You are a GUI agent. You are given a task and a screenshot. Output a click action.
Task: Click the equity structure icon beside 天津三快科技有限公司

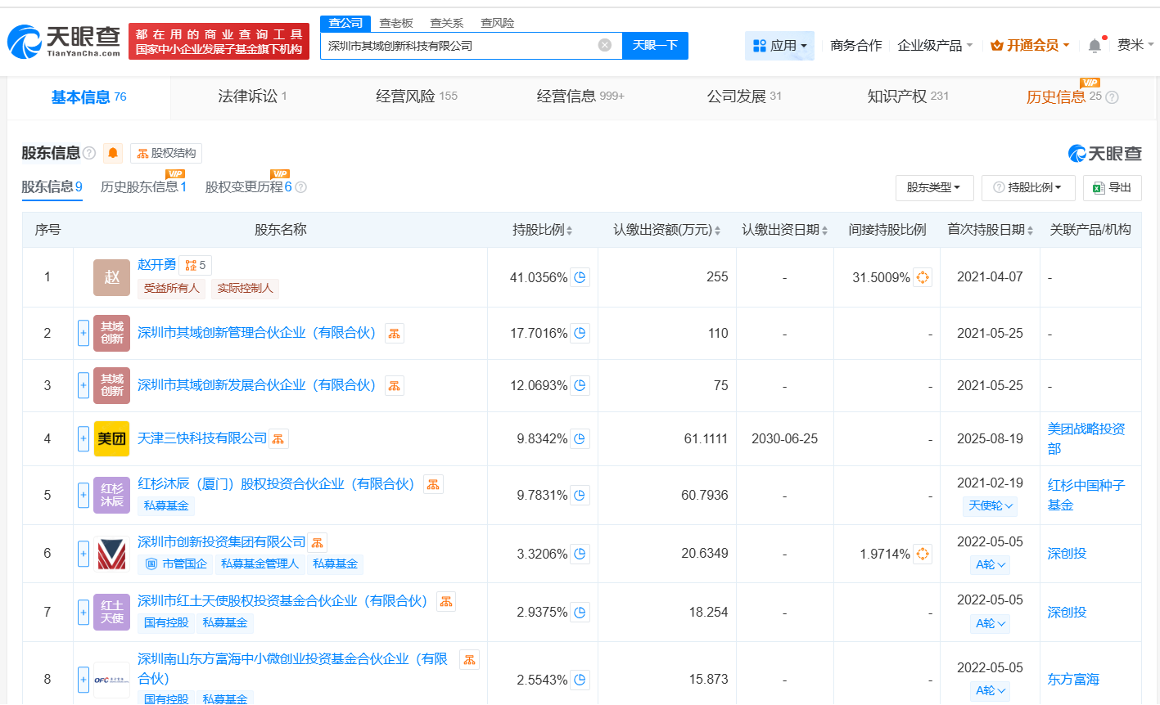(x=278, y=439)
